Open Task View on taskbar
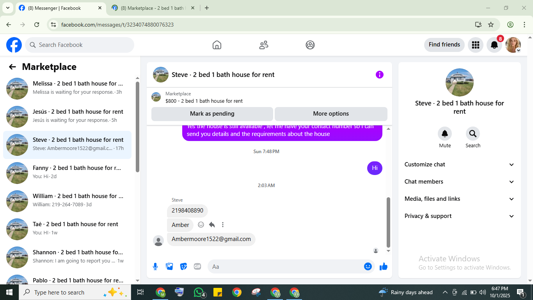The width and height of the screenshot is (533, 300). (x=140, y=292)
